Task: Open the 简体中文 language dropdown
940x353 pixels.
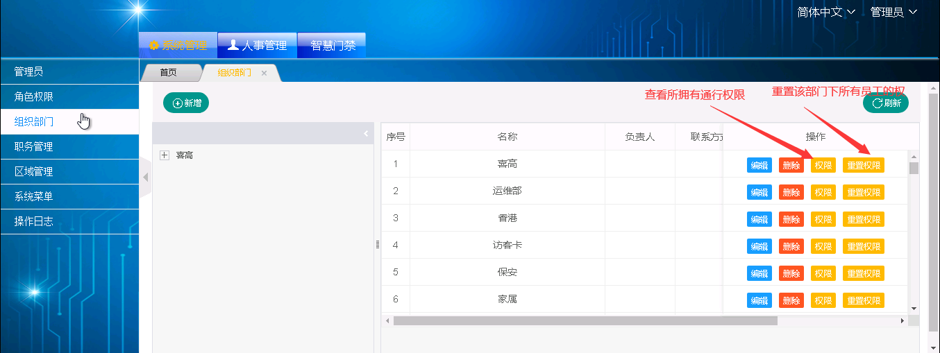Action: pos(826,12)
